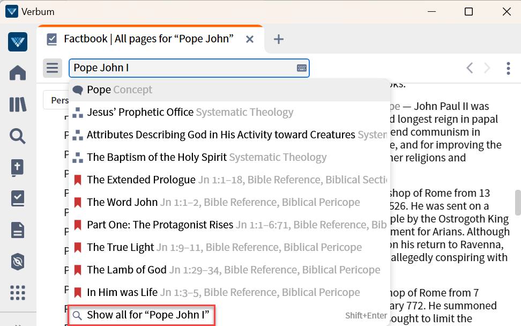Open the three-dot panel menu
521x326 pixels.
pos(508,68)
